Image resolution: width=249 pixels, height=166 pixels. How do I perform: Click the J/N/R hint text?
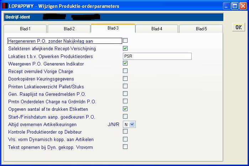coord(113,124)
